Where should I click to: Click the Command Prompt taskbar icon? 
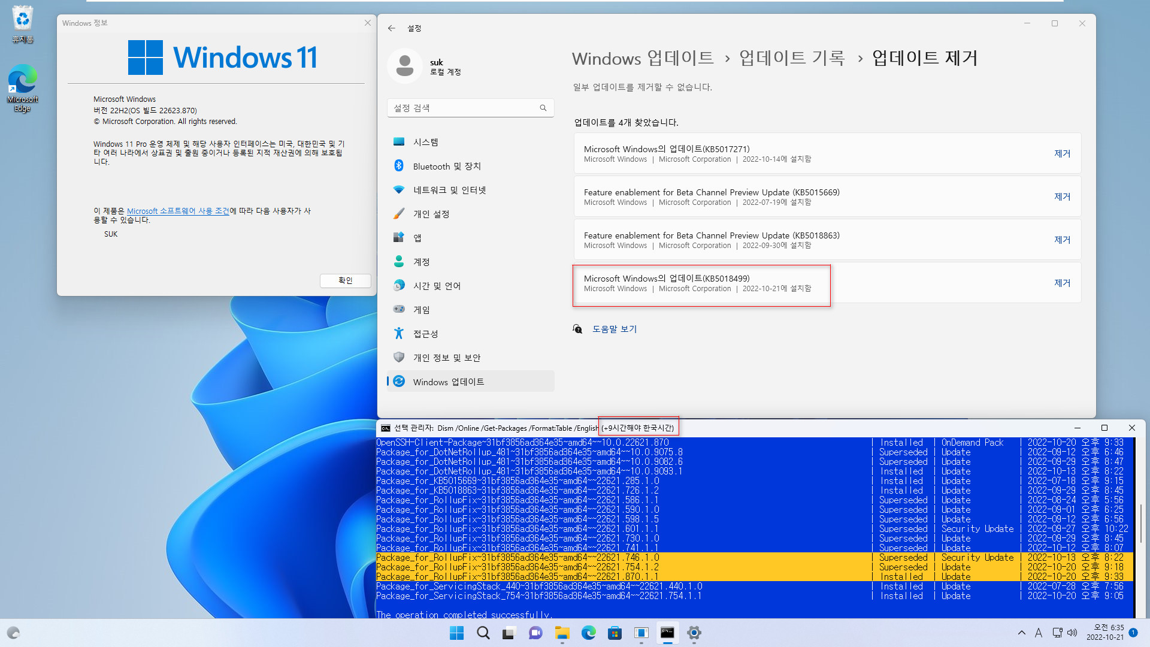(667, 633)
